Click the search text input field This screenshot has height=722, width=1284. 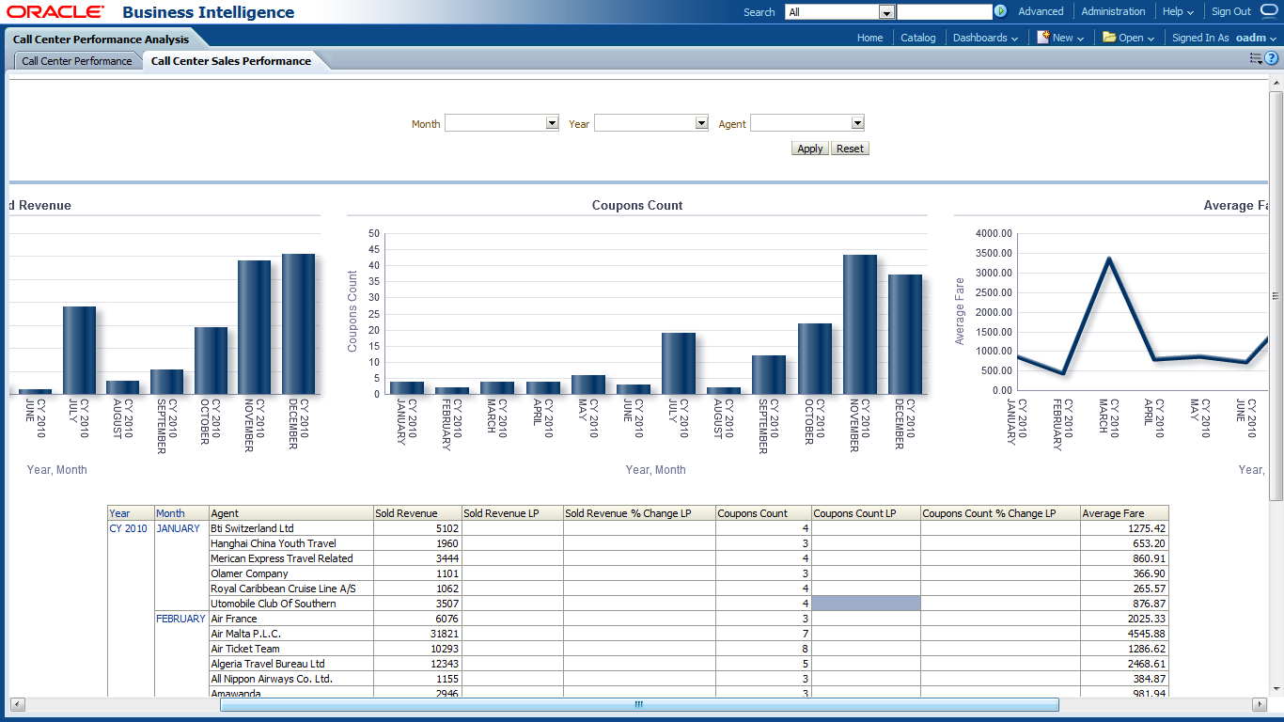(x=944, y=12)
